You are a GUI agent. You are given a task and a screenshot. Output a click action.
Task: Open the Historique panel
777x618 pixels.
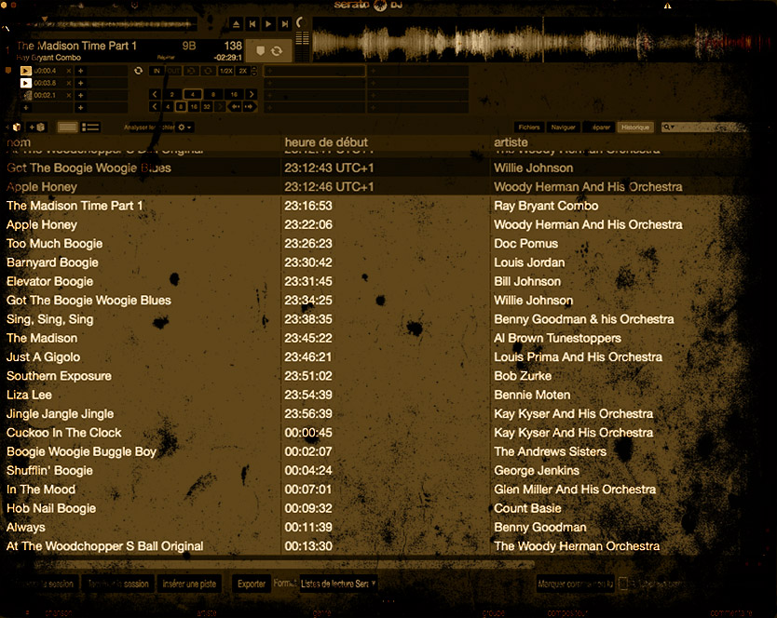pyautogui.click(x=635, y=128)
